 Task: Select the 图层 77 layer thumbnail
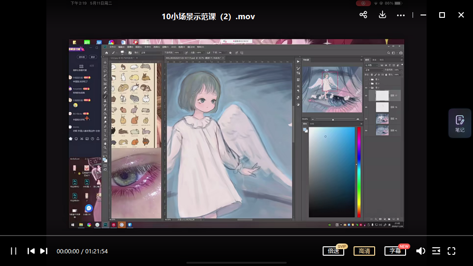(382, 96)
